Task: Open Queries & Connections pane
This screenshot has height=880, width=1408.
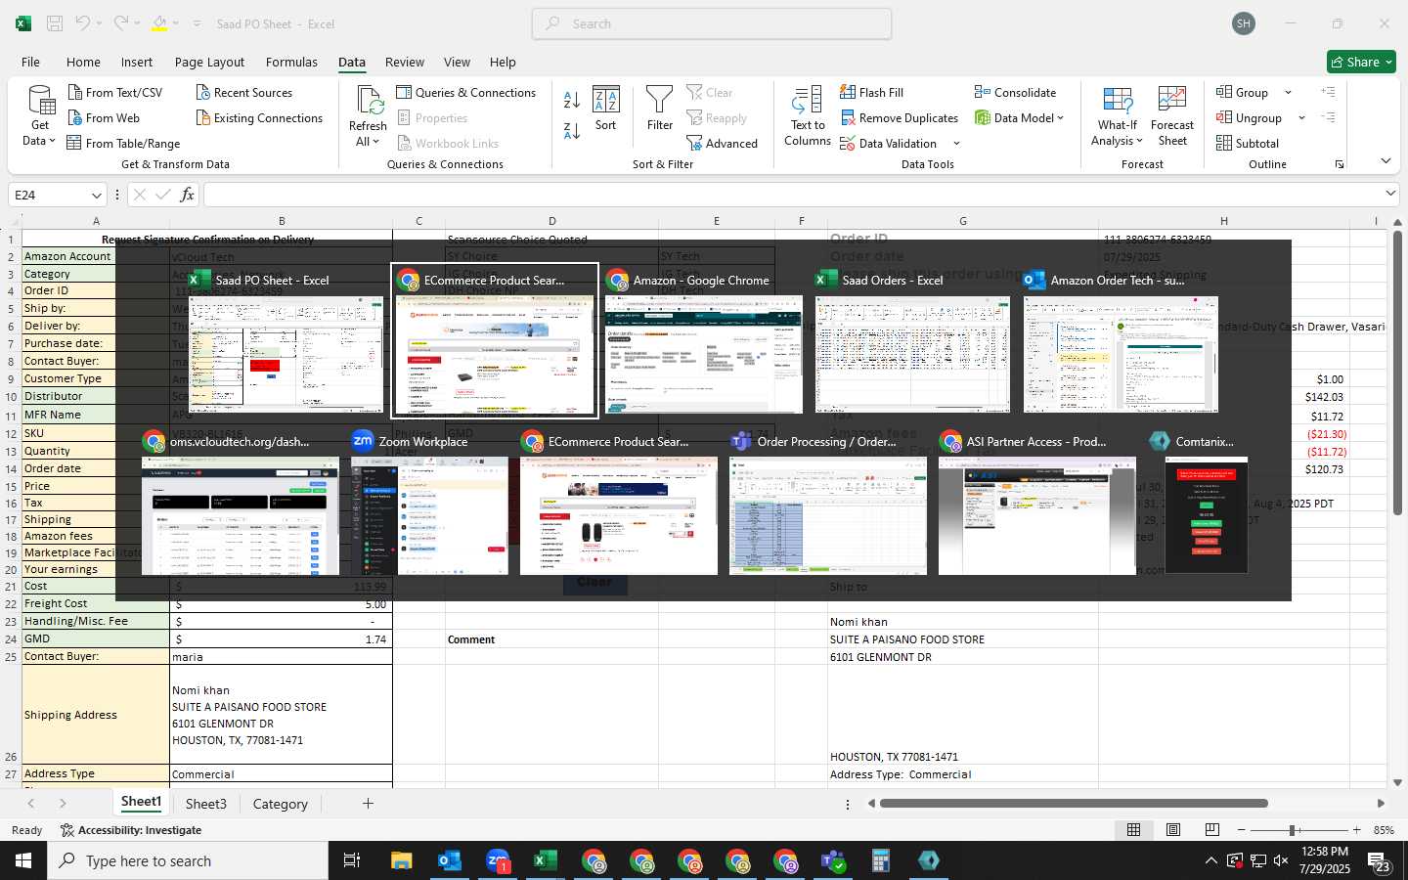Action: tap(465, 92)
